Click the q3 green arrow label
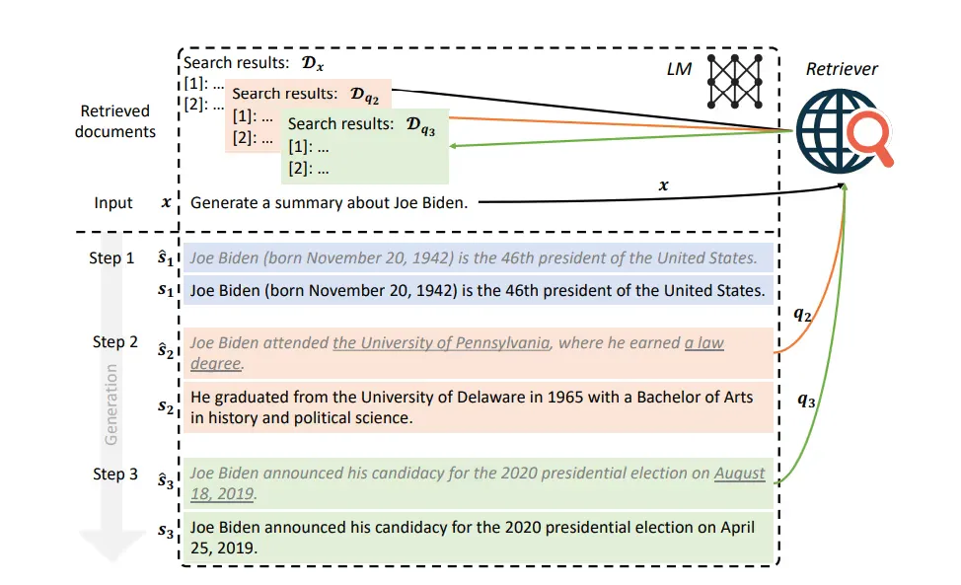961x585 pixels. (x=806, y=401)
